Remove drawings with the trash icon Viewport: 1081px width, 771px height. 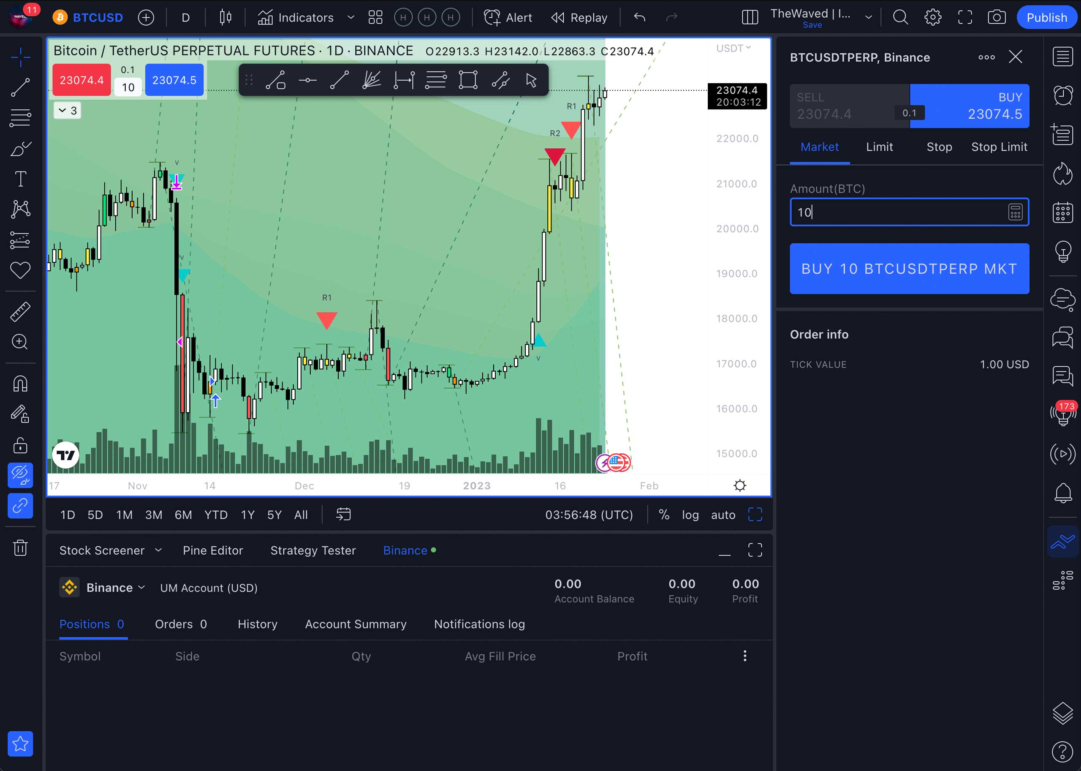pyautogui.click(x=20, y=548)
